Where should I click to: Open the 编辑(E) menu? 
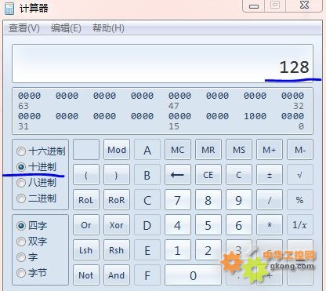[x=66, y=28]
